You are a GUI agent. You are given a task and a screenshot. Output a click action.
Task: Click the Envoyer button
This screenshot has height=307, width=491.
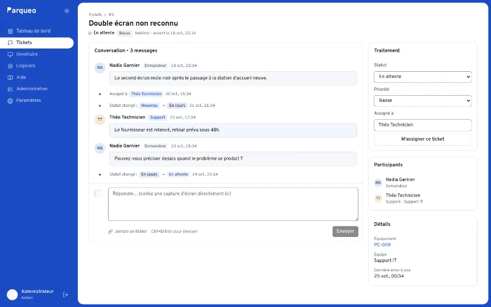346,231
